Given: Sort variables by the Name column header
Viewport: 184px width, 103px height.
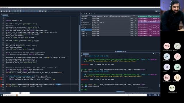Looking at the screenshot, I should 87,15.
